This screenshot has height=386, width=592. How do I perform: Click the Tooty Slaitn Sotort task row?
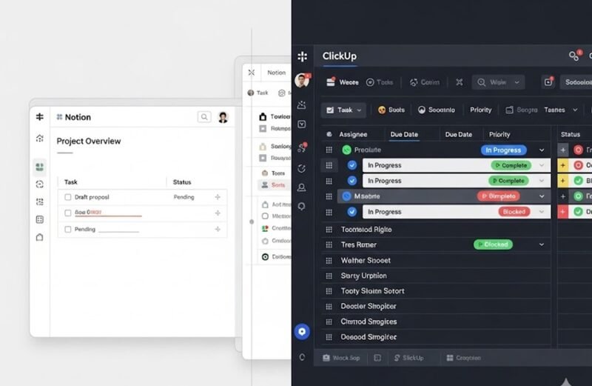pos(436,291)
